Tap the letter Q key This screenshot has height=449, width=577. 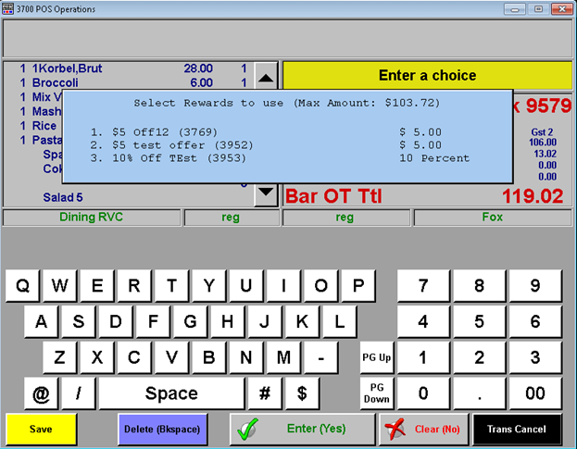point(22,286)
